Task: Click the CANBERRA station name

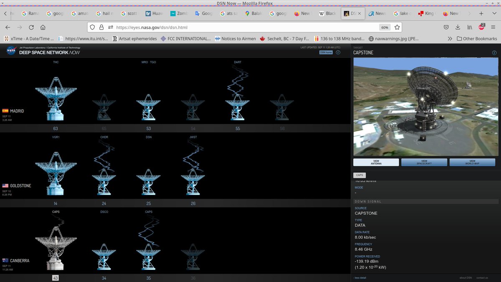Action: click(x=20, y=261)
